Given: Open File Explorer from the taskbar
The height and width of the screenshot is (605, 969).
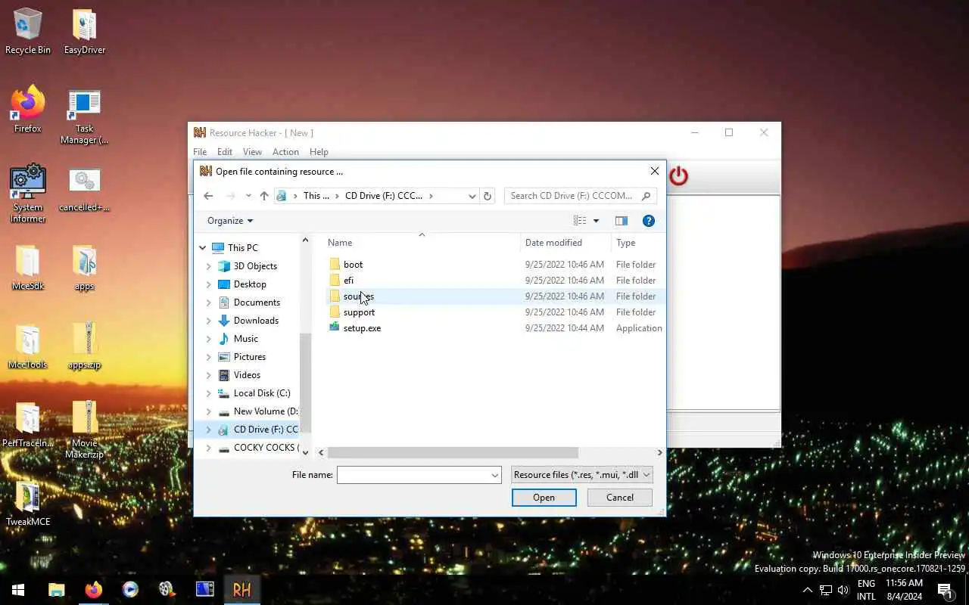Looking at the screenshot, I should (57, 590).
